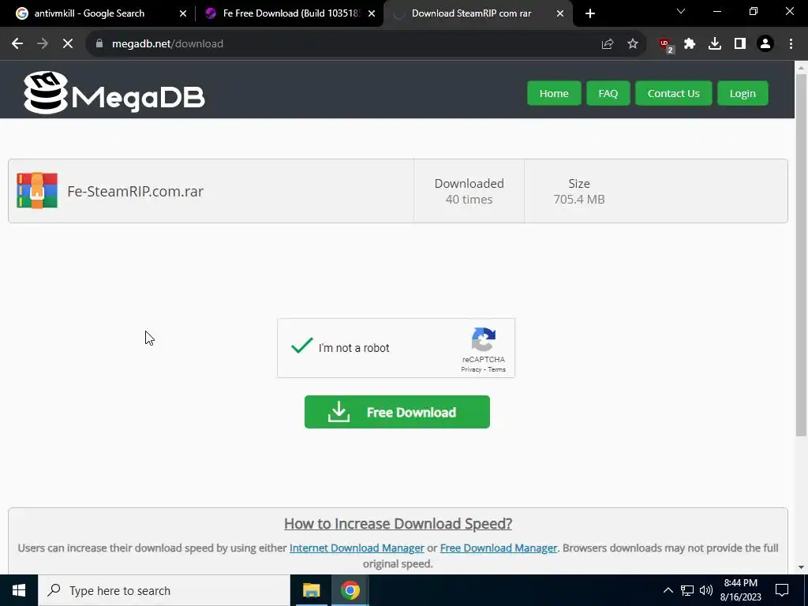The width and height of the screenshot is (808, 606).
Task: Click the Type here to search box
Action: [164, 590]
